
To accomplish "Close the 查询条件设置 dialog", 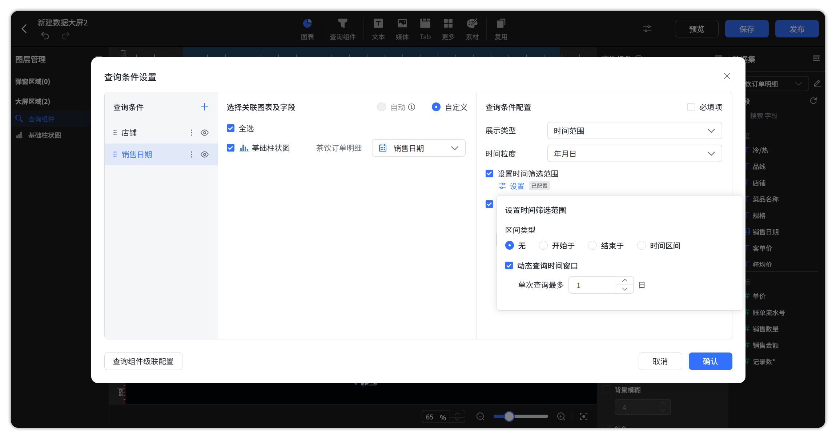I will (727, 76).
